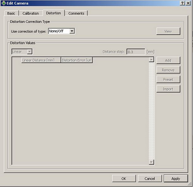The image size is (193, 187).
Task: Close the Edit Camera dialog
Action: [x=188, y=3]
